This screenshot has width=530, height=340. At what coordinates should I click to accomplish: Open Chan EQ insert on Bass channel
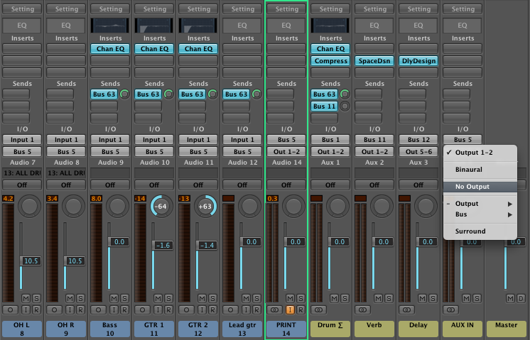pyautogui.click(x=110, y=49)
